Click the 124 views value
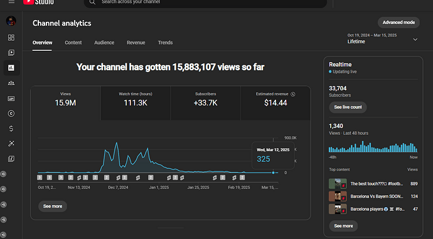This screenshot has height=239, width=433. (414, 196)
